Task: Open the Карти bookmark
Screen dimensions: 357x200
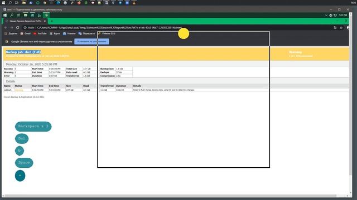Action: [55, 33]
